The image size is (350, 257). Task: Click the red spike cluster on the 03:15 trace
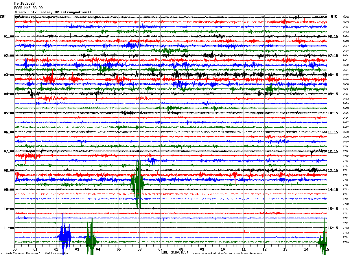[x=49, y=78]
